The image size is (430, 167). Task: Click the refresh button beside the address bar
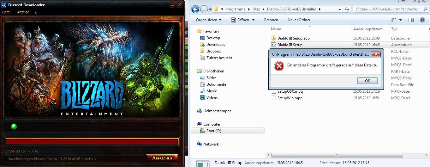(x=347, y=9)
